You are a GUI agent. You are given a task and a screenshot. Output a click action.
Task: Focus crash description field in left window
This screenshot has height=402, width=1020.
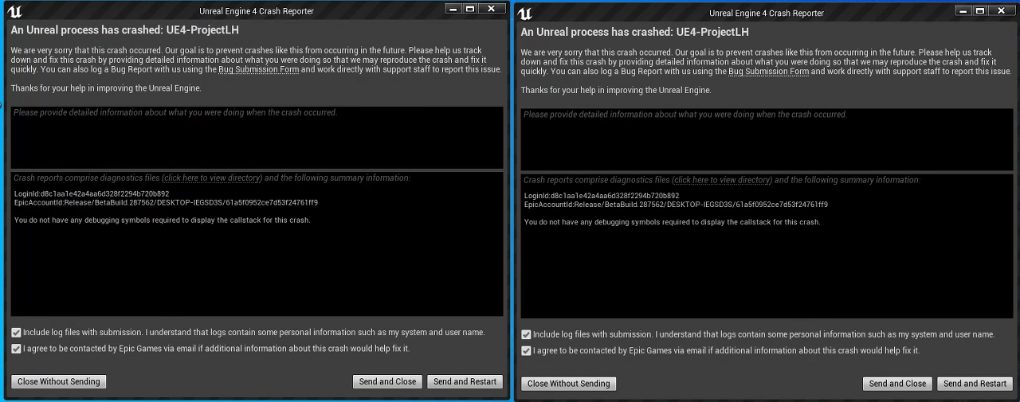257,137
